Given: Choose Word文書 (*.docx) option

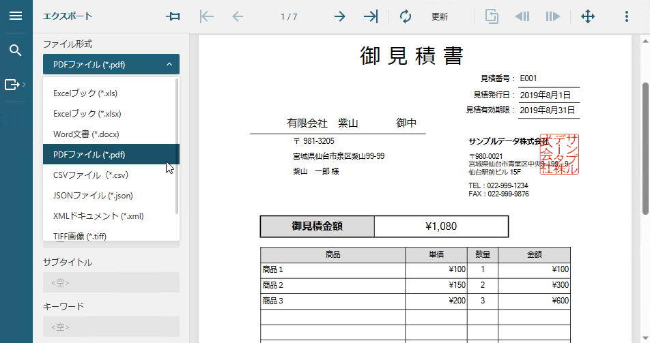Looking at the screenshot, I should coord(111,134).
